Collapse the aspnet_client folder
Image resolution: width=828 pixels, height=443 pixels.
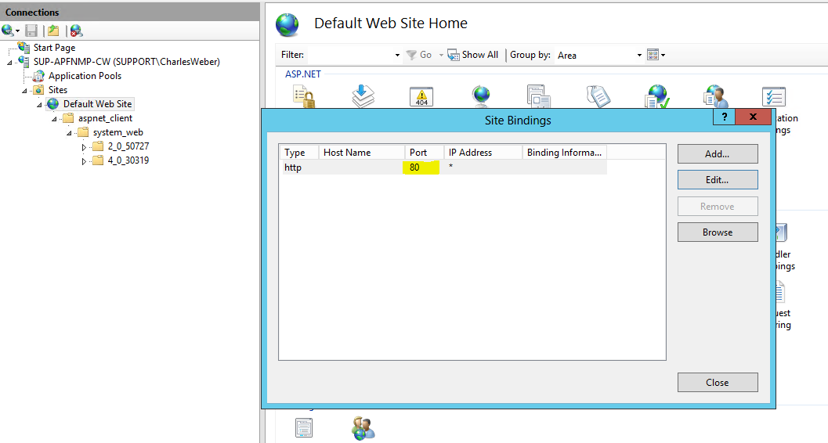(54, 119)
